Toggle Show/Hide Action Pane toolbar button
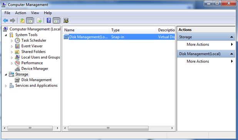Screen dimensions: 238x140 pos(56,20)
